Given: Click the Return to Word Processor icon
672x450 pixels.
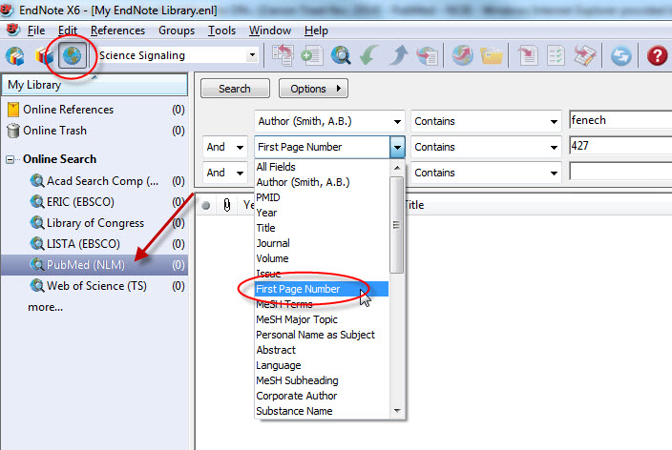Looking at the screenshot, I should [585, 55].
